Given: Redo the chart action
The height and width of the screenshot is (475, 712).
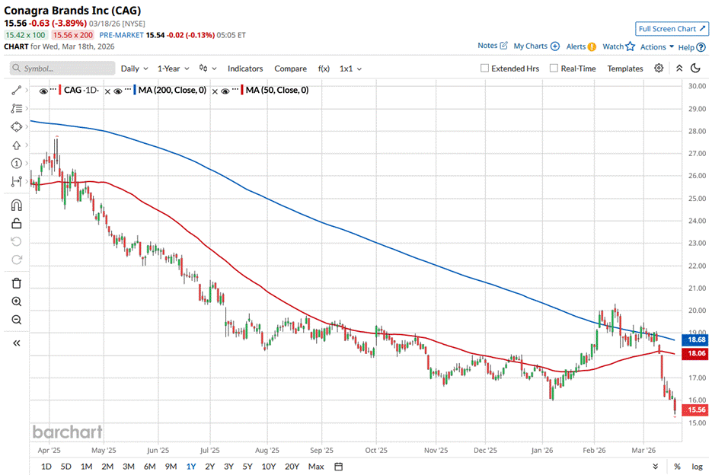Looking at the screenshot, I should pyautogui.click(x=16, y=260).
